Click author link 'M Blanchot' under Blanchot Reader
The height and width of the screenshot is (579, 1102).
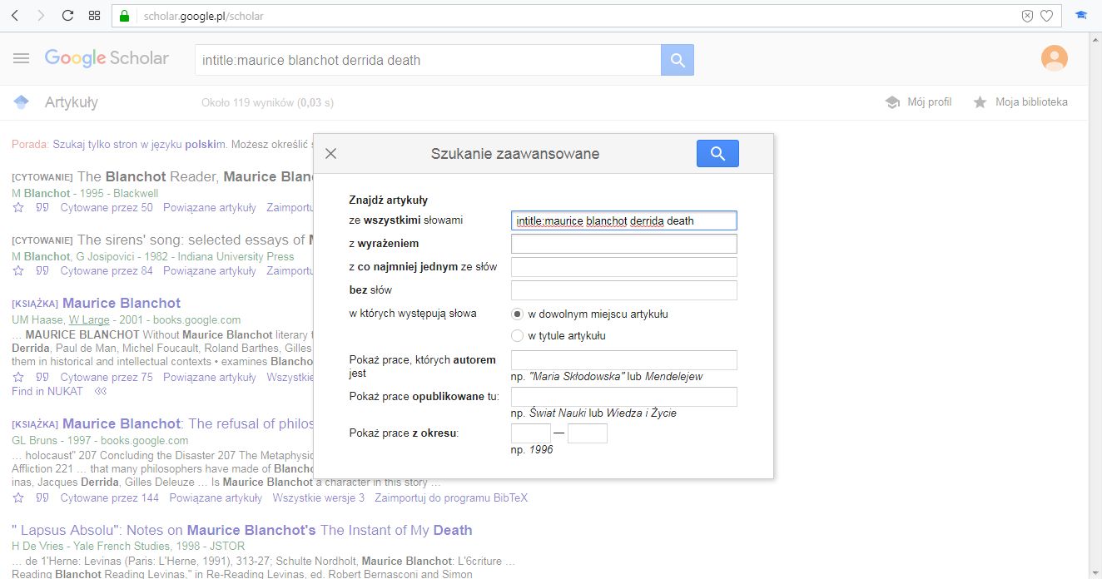[x=41, y=193]
